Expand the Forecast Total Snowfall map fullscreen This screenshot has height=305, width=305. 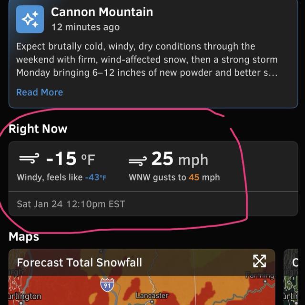point(259,261)
